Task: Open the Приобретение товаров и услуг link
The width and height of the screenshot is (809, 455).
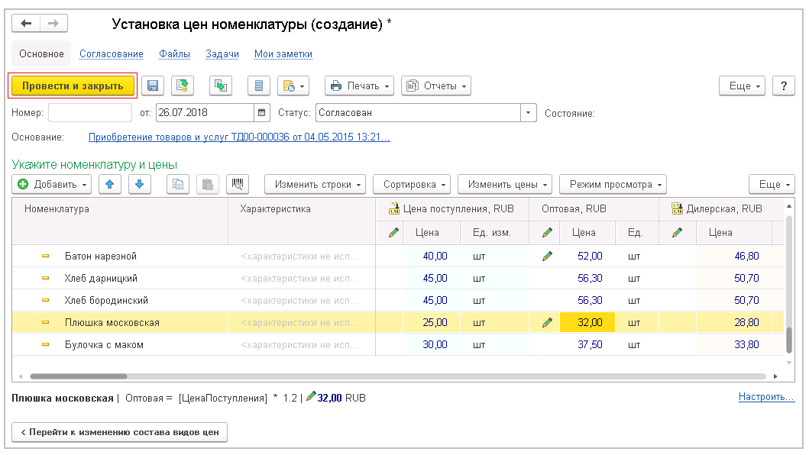Action: click(x=239, y=137)
